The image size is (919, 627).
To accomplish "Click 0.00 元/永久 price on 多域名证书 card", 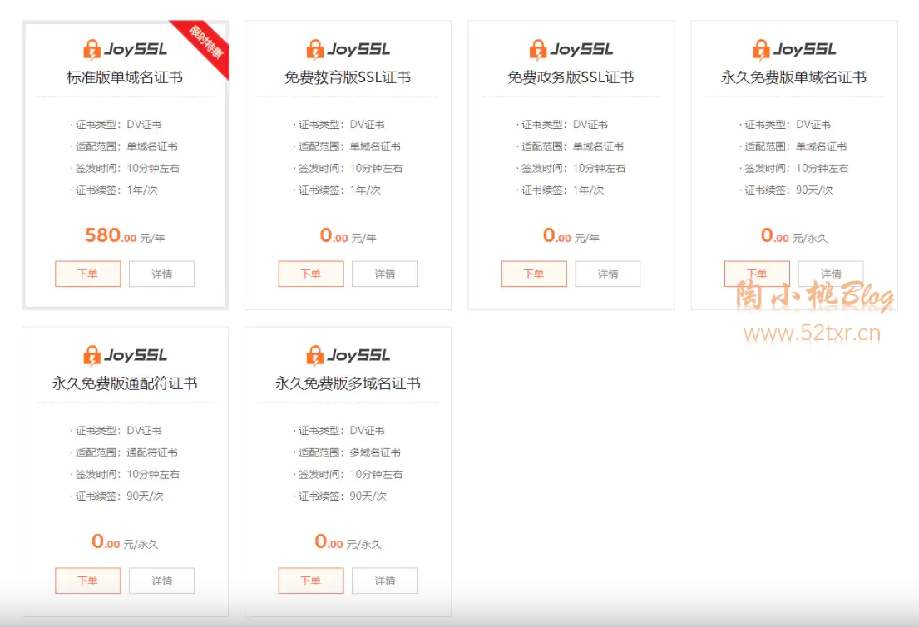I will coord(348,541).
